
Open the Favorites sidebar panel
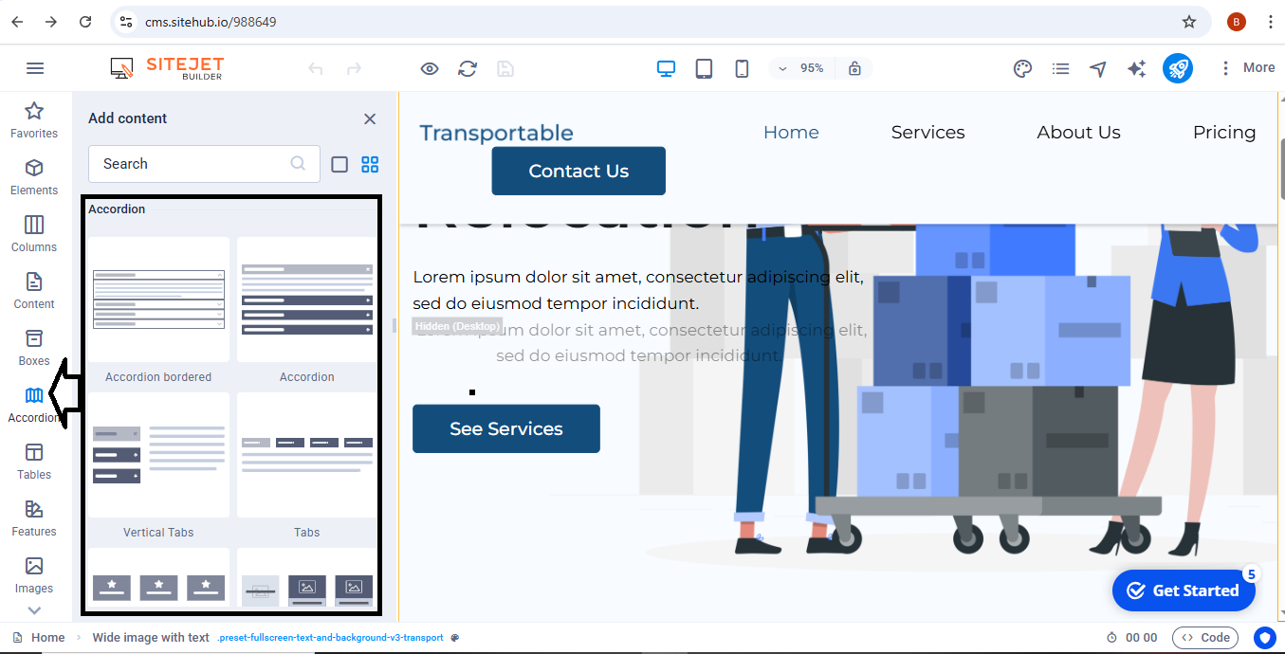click(x=34, y=120)
